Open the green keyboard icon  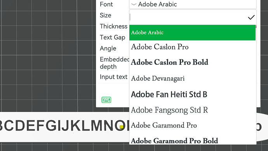pyautogui.click(x=106, y=100)
